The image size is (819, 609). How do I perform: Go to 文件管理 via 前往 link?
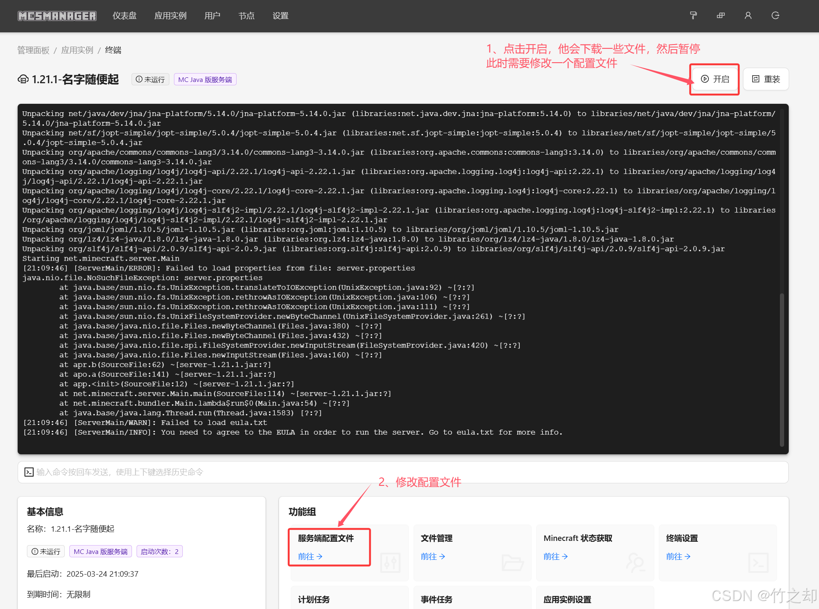tap(433, 556)
